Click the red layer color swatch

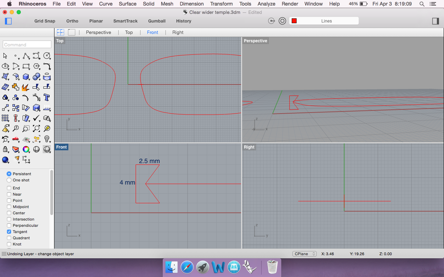pos(294,21)
